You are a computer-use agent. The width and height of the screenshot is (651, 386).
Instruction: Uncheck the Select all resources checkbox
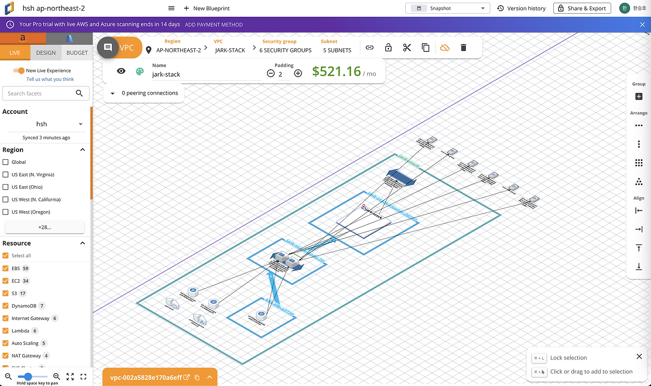(6, 256)
